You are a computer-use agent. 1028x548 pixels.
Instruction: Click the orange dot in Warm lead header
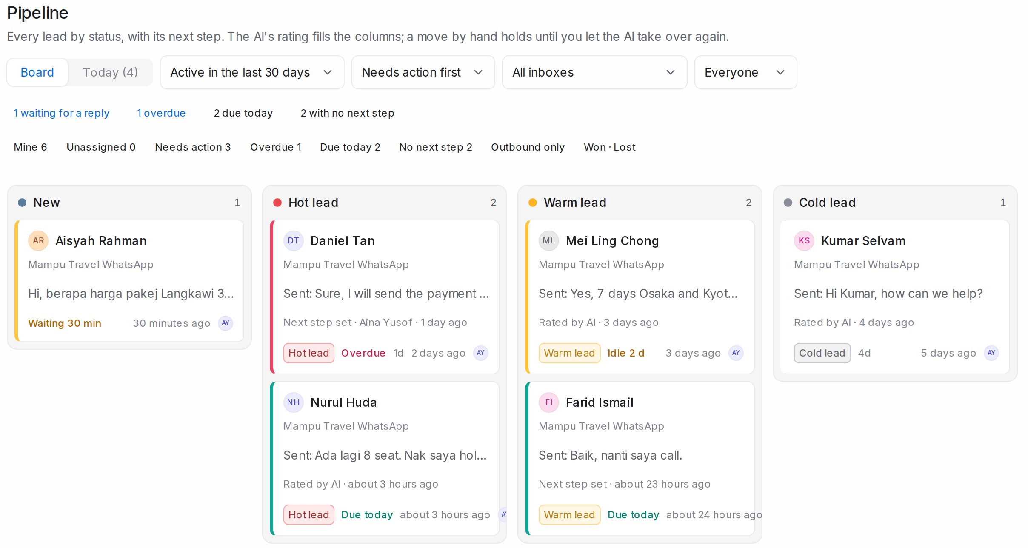533,203
